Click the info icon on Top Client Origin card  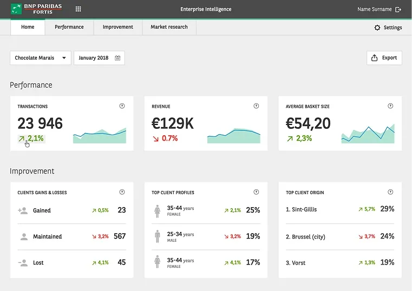(x=390, y=192)
